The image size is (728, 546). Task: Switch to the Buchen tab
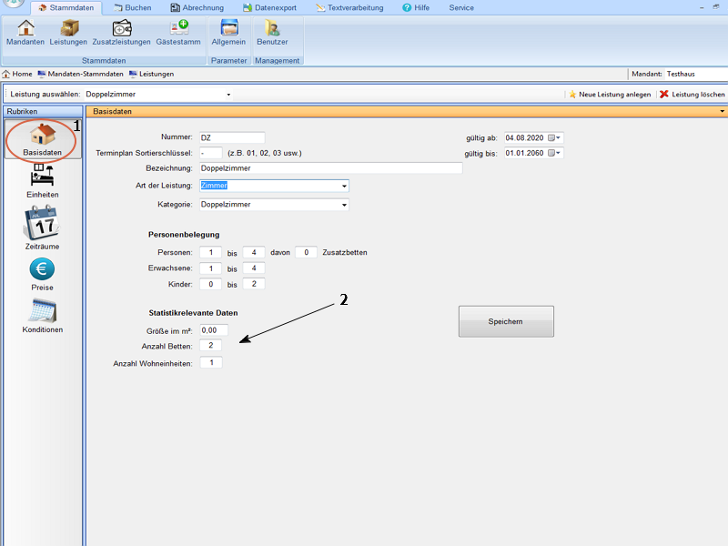coord(132,7)
